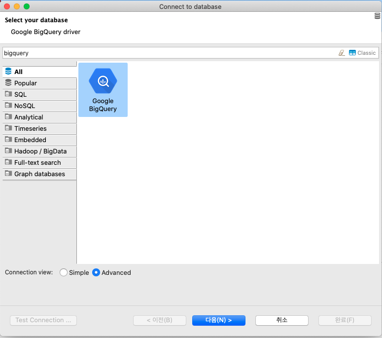Switch to Classic view

pos(362,53)
